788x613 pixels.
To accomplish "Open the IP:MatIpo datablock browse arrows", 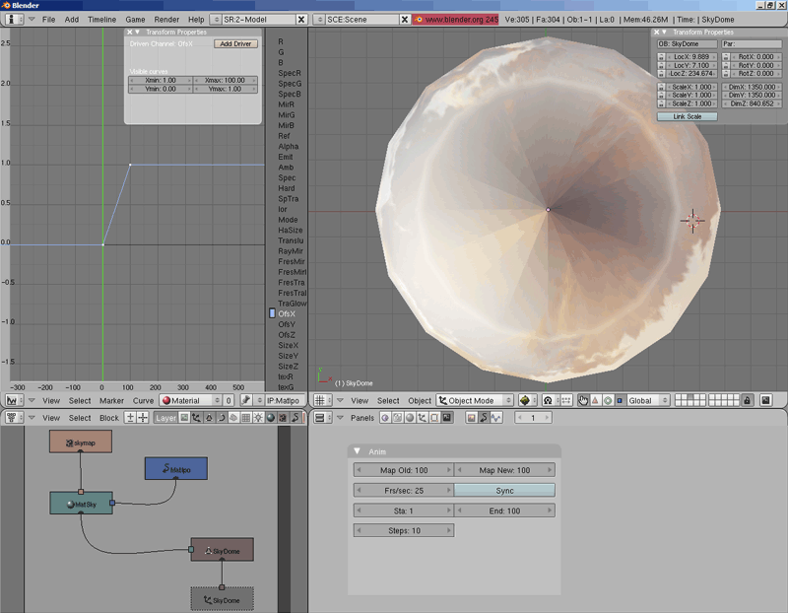I will pyautogui.click(x=260, y=400).
